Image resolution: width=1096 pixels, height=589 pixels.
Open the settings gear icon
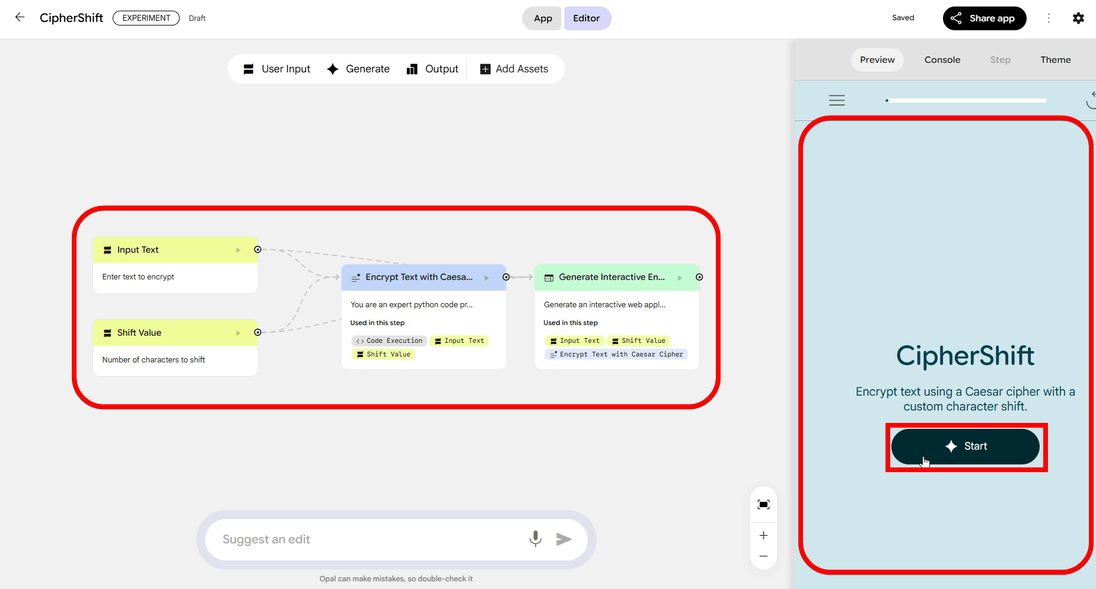(1078, 18)
